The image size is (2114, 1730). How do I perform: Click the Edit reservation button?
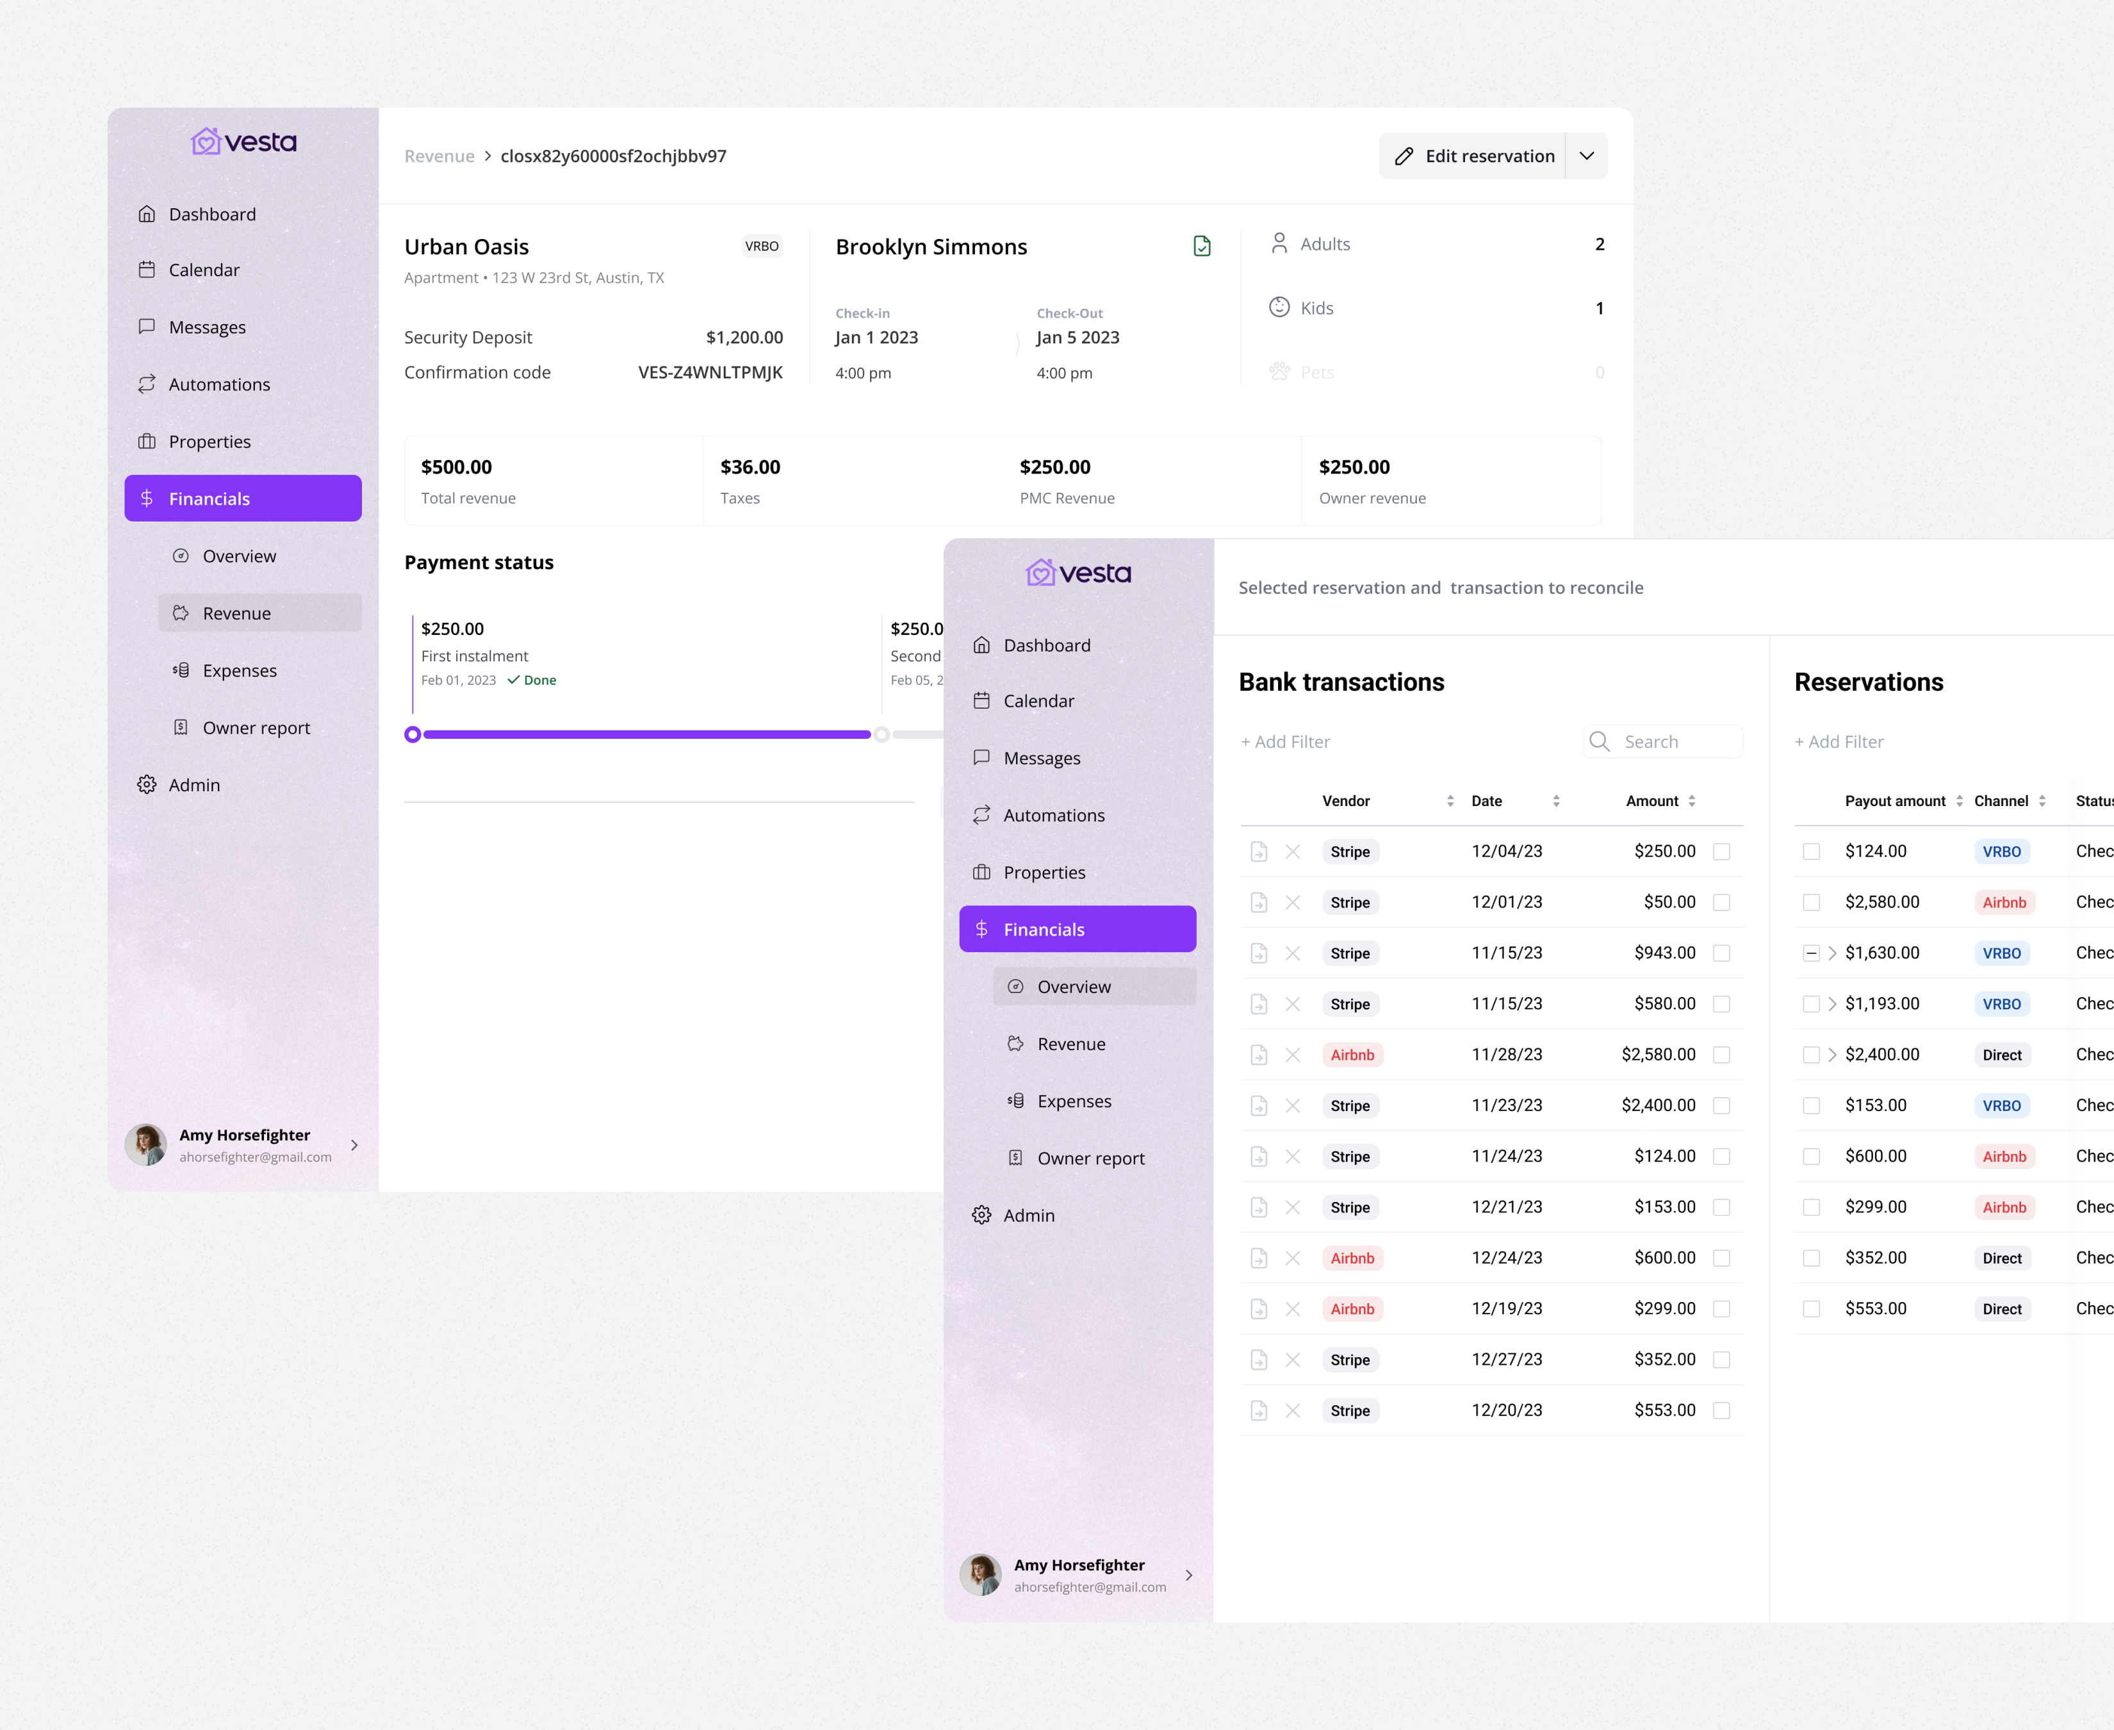pos(1473,156)
